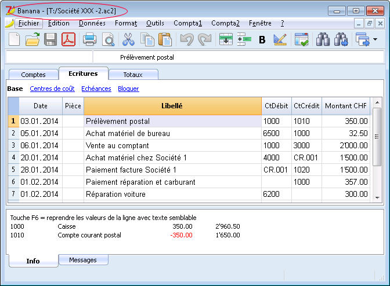The height and width of the screenshot is (286, 390).
Task: Undo the last action arrow
Action: pyautogui.click(x=187, y=39)
